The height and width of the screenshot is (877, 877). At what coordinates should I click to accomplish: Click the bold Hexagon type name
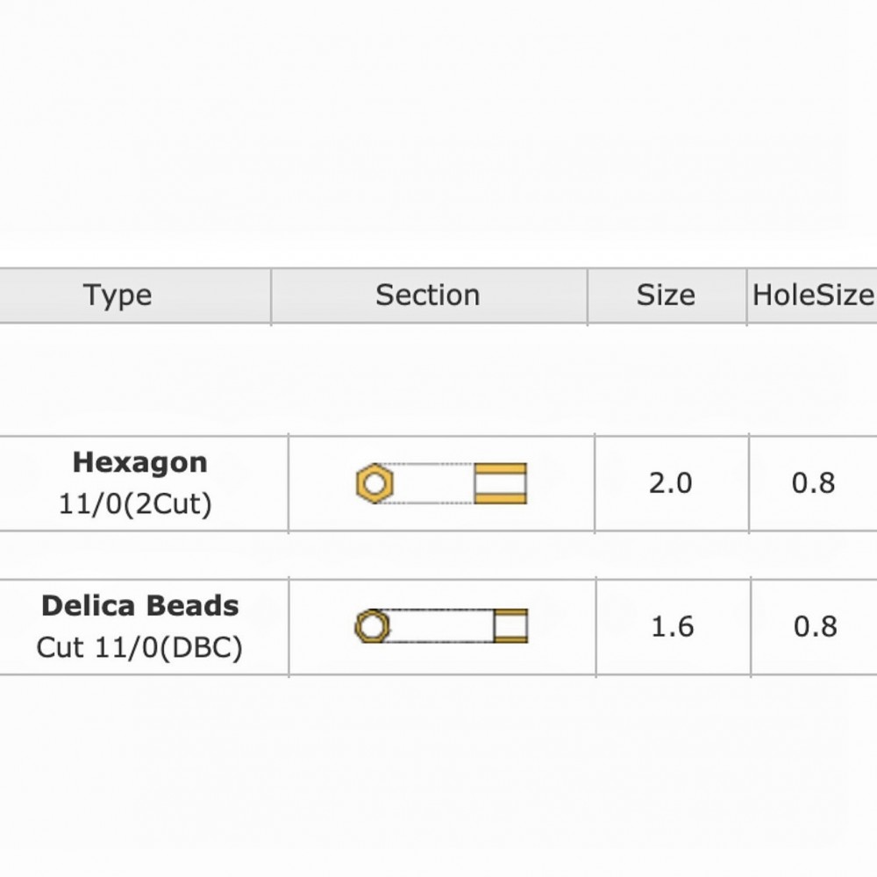tap(139, 462)
